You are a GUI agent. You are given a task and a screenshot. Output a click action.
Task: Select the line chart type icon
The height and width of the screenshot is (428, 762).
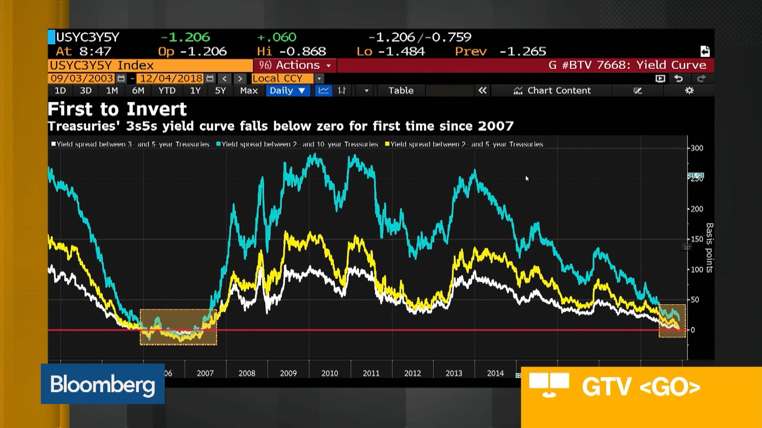pyautogui.click(x=323, y=90)
